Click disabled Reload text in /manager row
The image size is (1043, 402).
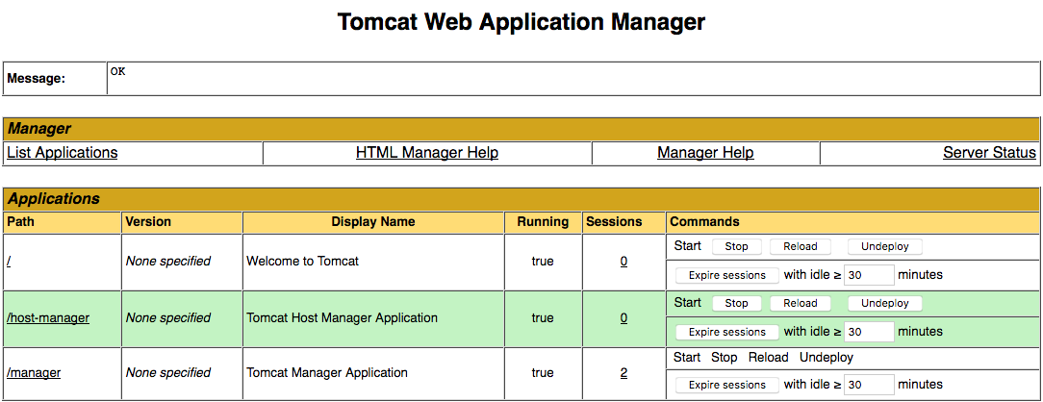(768, 358)
